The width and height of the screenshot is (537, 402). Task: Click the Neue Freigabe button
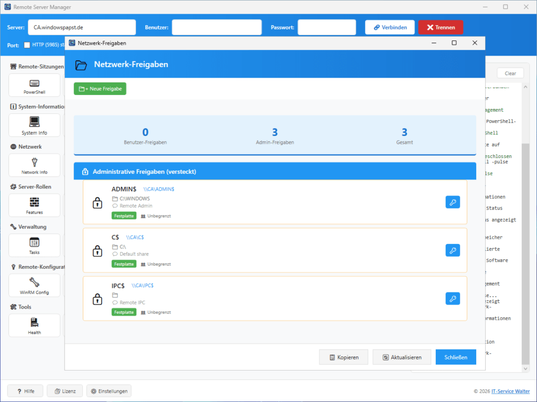point(100,89)
